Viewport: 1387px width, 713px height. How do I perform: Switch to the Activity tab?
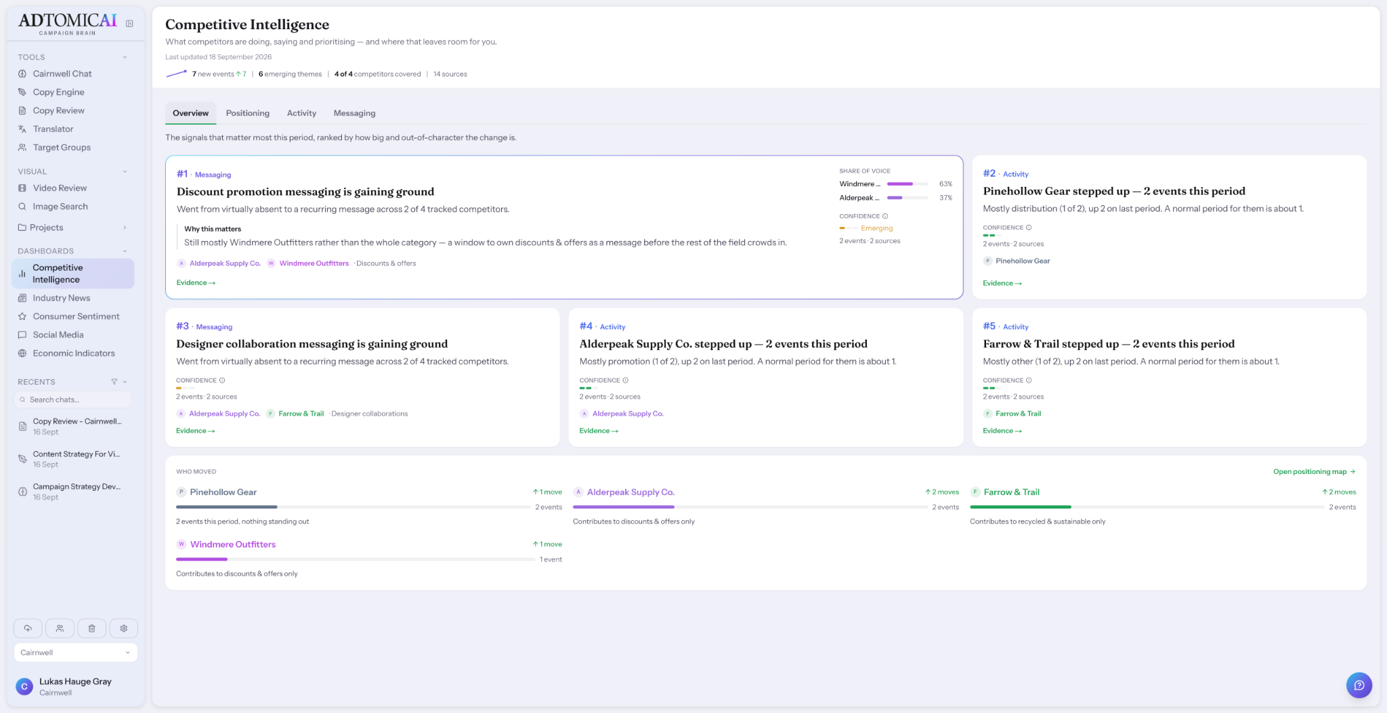tap(301, 113)
